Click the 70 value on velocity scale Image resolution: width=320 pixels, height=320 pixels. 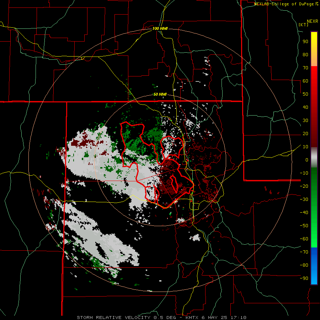(x=305, y=68)
